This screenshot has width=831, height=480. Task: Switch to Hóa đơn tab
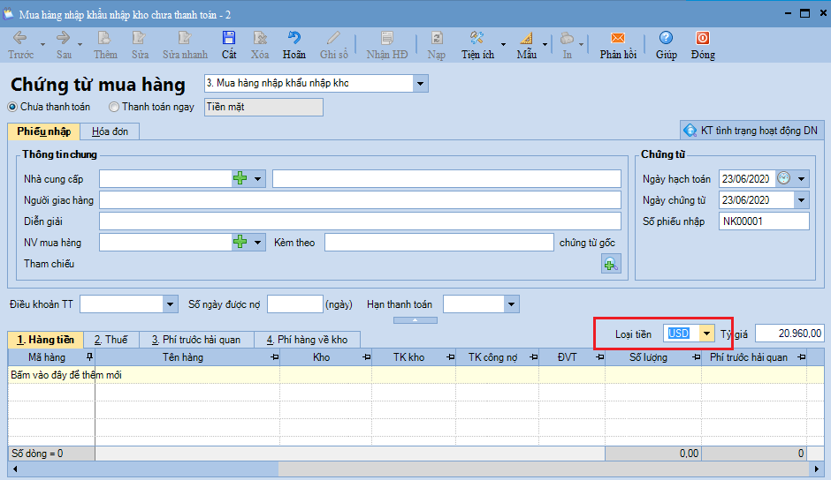coord(110,131)
